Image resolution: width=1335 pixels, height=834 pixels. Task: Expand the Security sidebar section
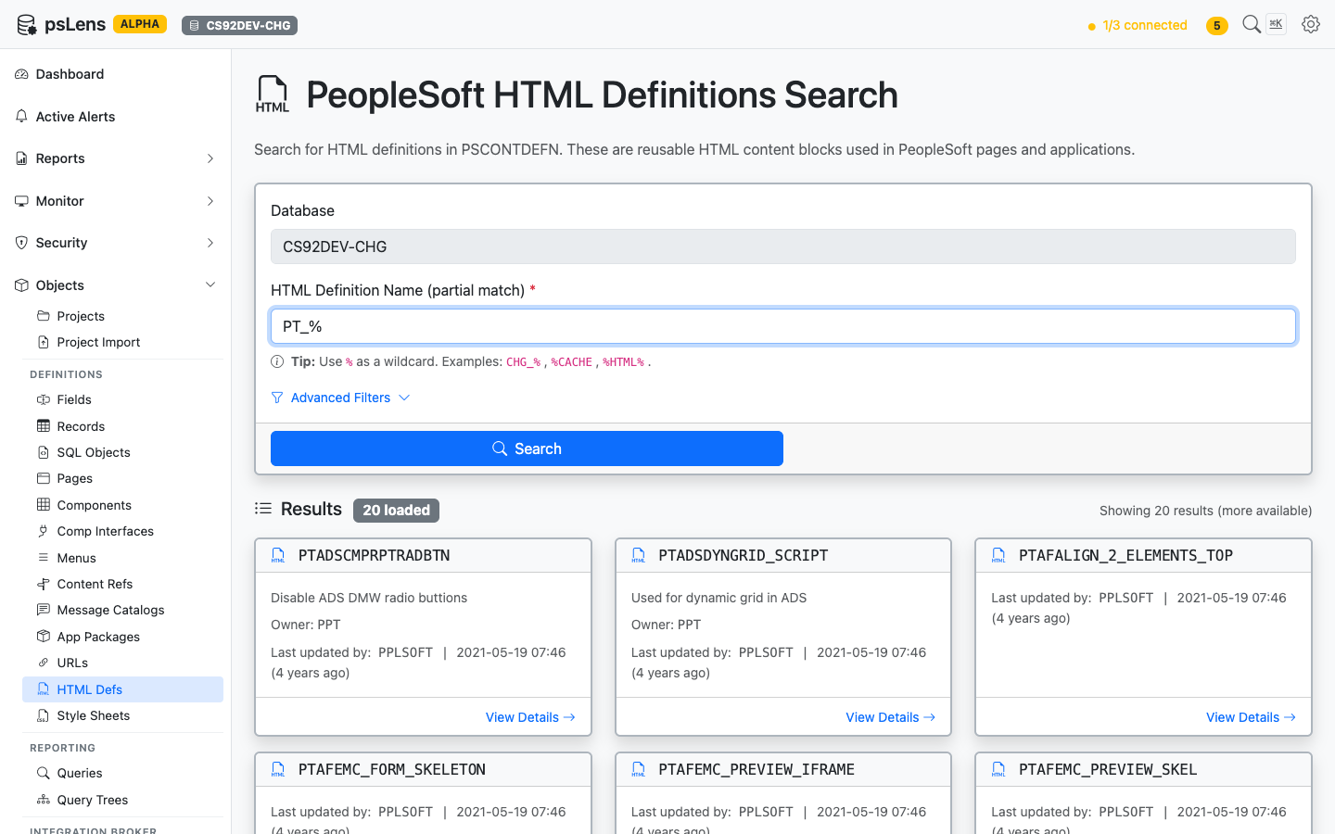pos(116,243)
